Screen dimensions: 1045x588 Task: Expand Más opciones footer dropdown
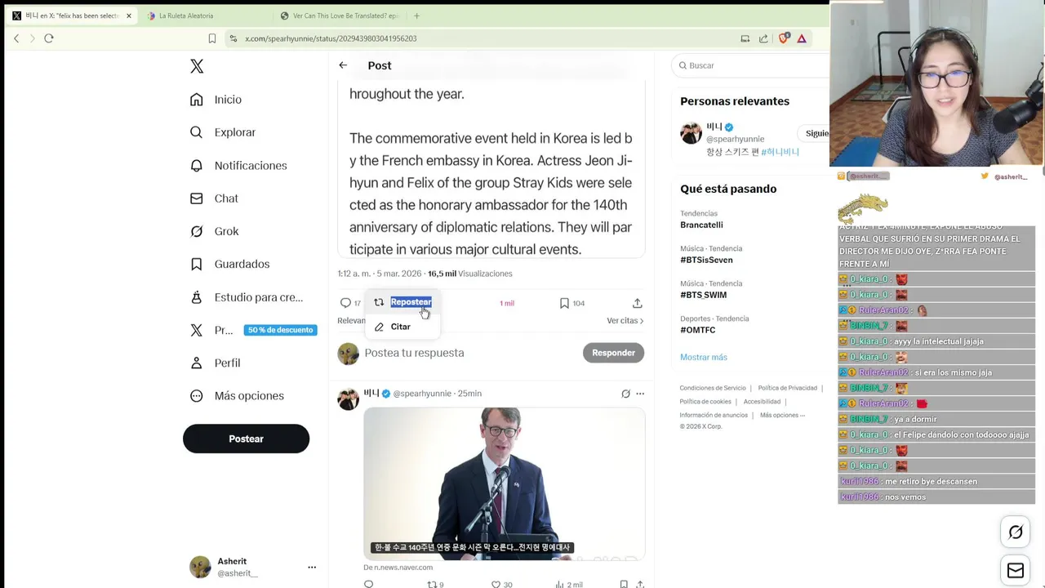(782, 415)
